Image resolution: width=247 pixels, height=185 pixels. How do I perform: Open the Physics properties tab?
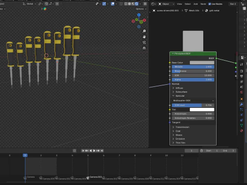tap(241, 115)
